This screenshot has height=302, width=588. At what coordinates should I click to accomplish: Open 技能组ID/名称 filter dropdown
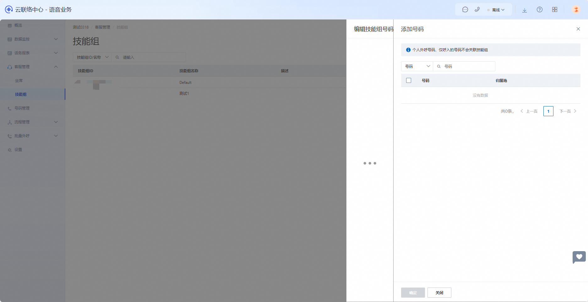coord(92,57)
